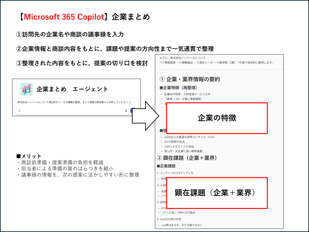Click the item ④ SaaS化の伸び余地
This screenshot has height=232, width=309.
pos(169,219)
